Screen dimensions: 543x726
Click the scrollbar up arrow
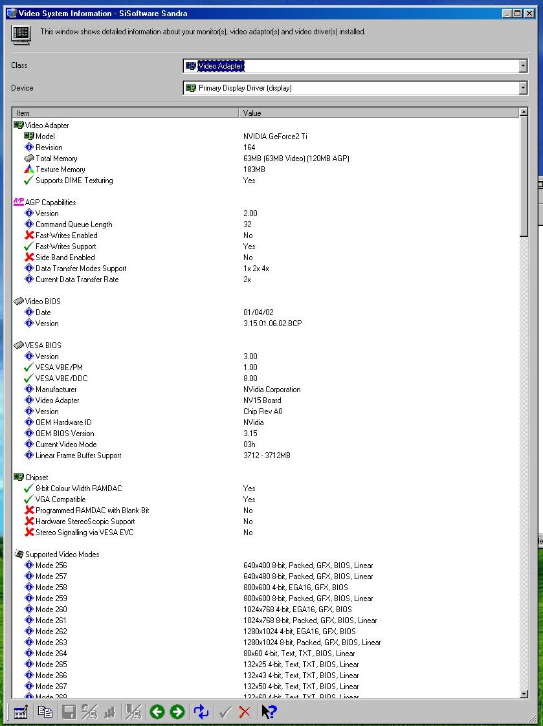(x=524, y=112)
